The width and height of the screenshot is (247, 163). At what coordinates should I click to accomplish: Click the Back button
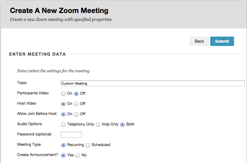click(199, 41)
